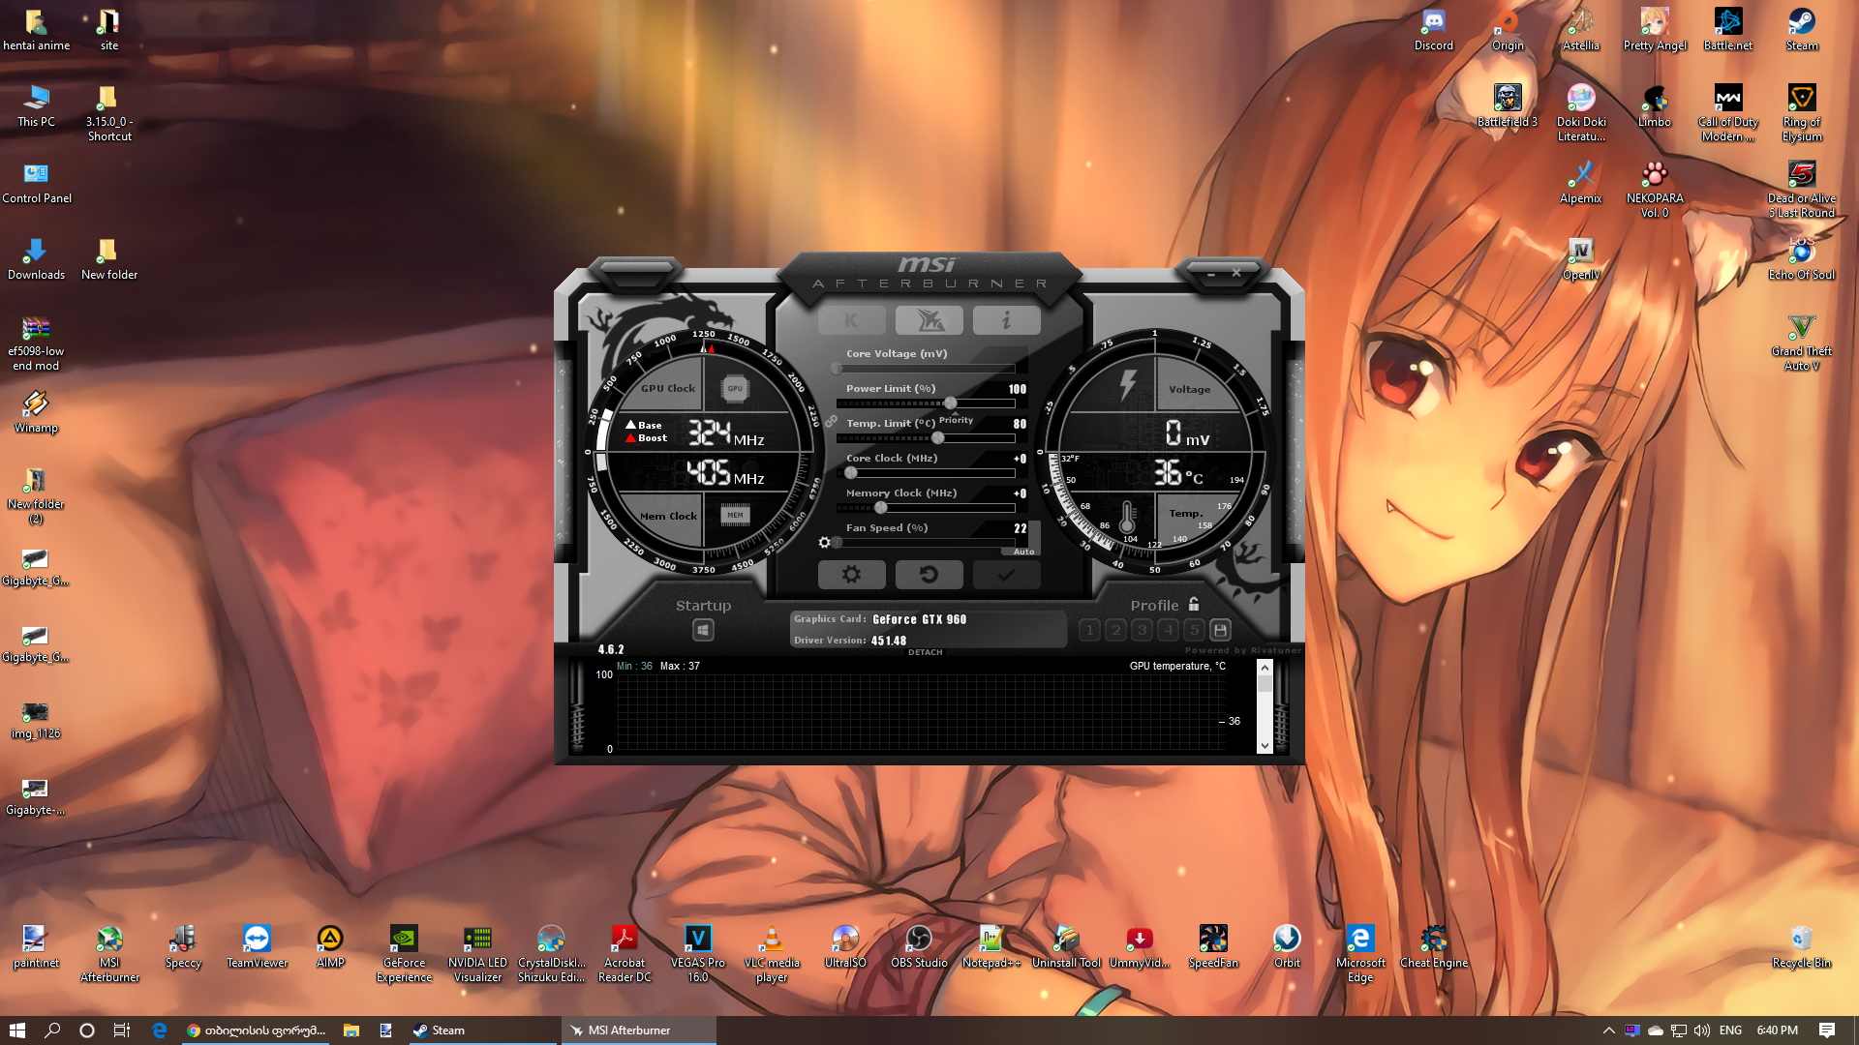The image size is (1859, 1045).
Task: Select the Notepad++ desktop icon
Action: (x=991, y=946)
